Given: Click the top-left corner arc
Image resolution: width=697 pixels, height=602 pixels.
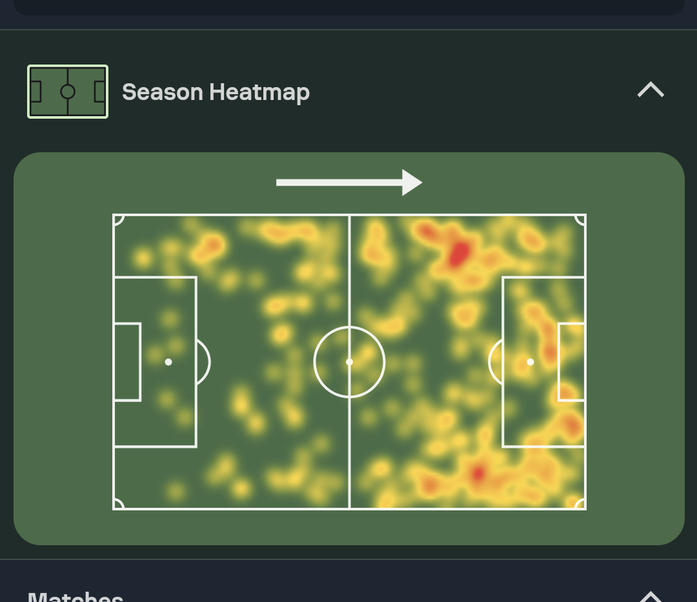Looking at the screenshot, I should [117, 219].
